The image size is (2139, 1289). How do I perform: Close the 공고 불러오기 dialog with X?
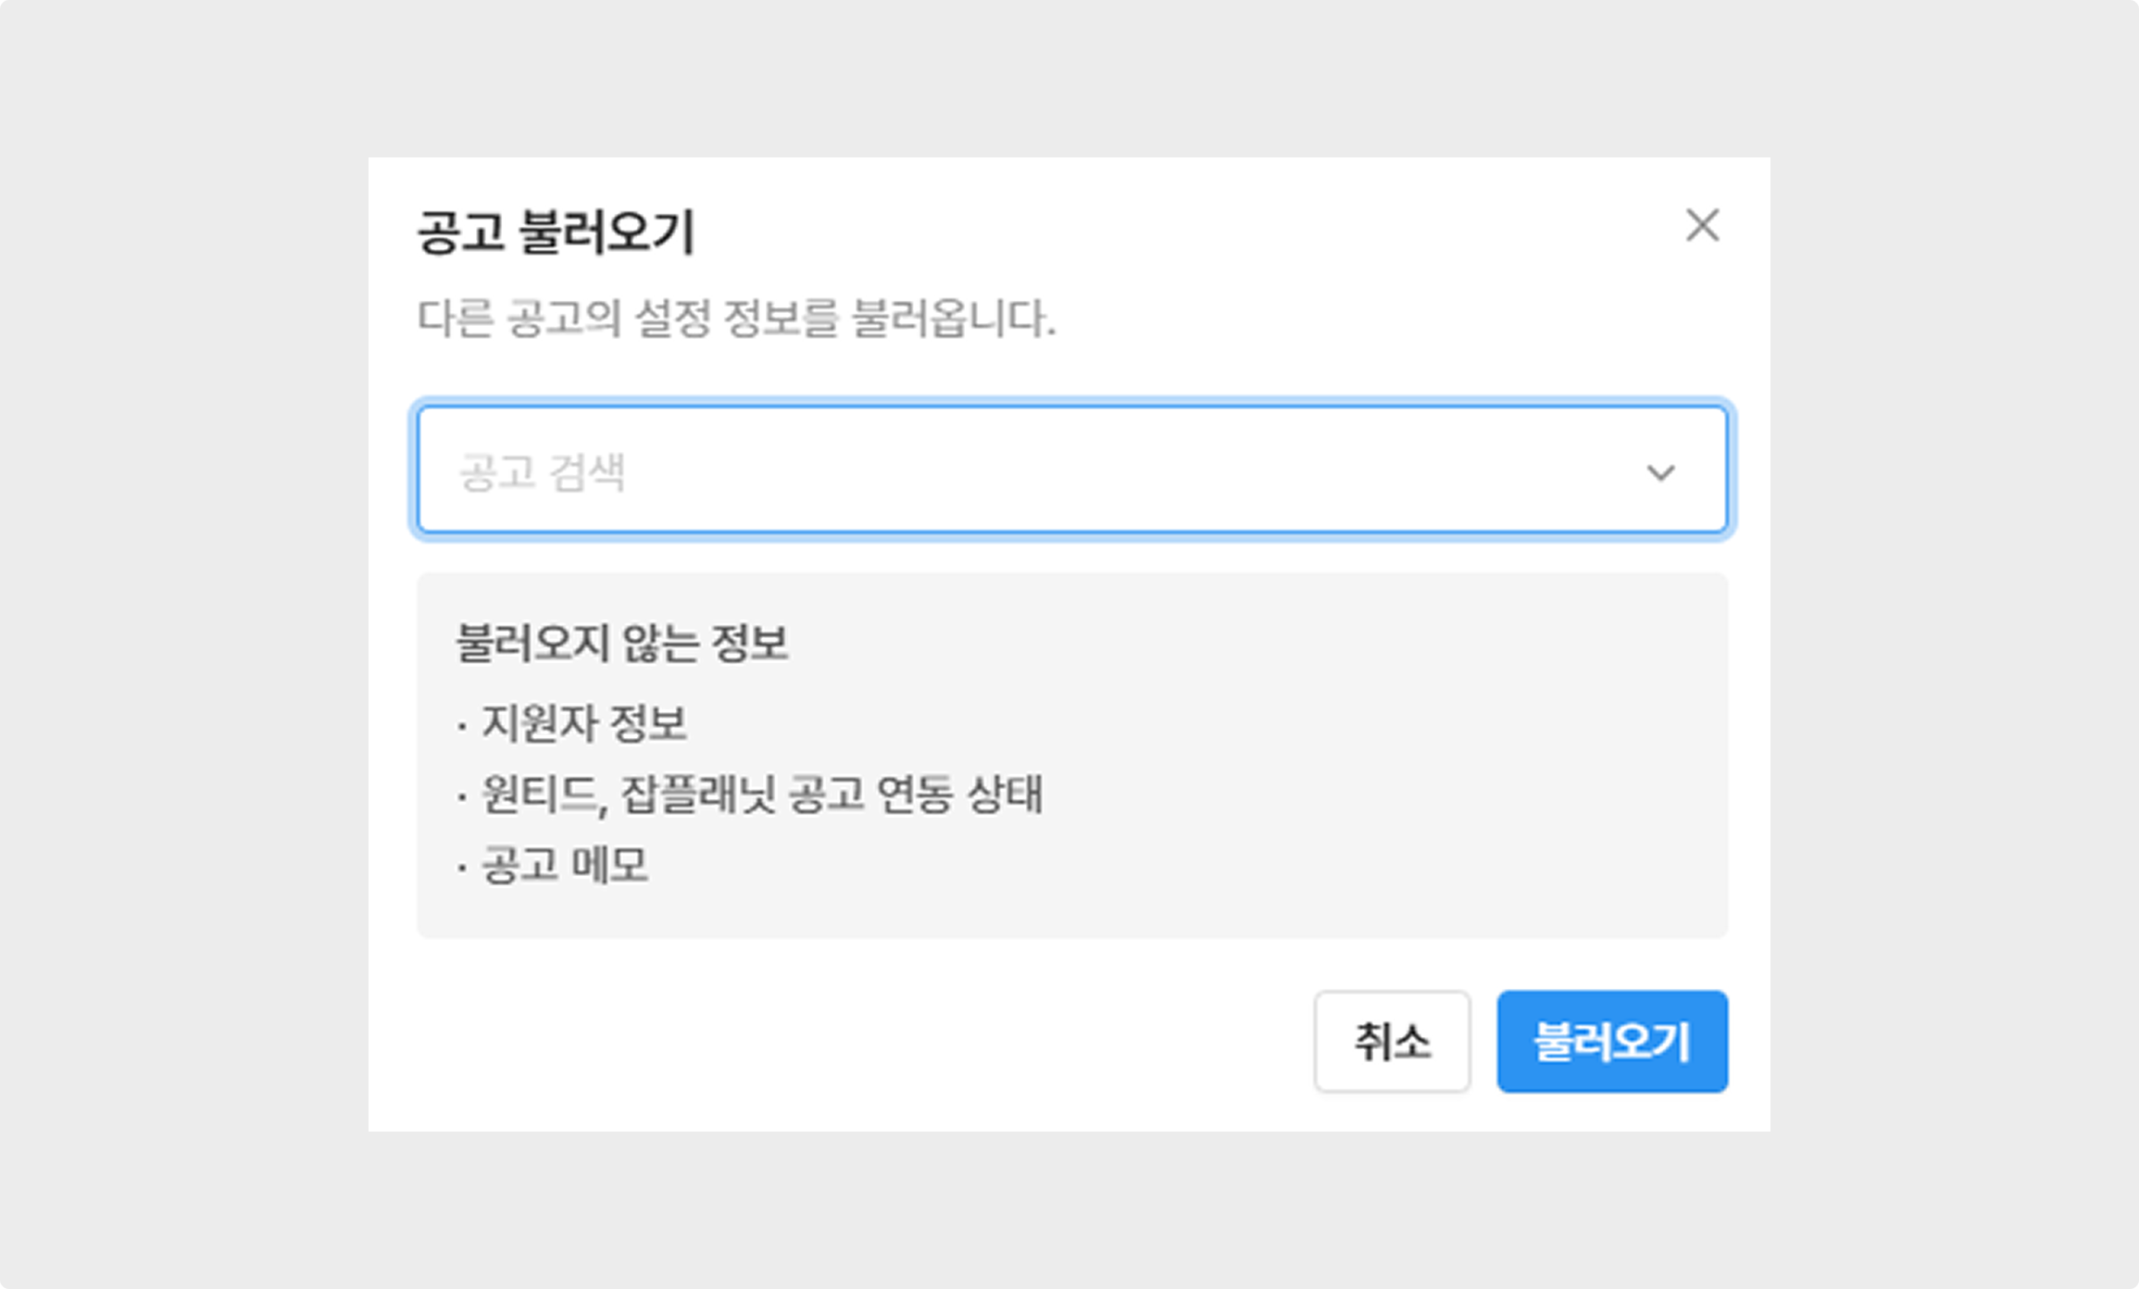pos(1702,226)
